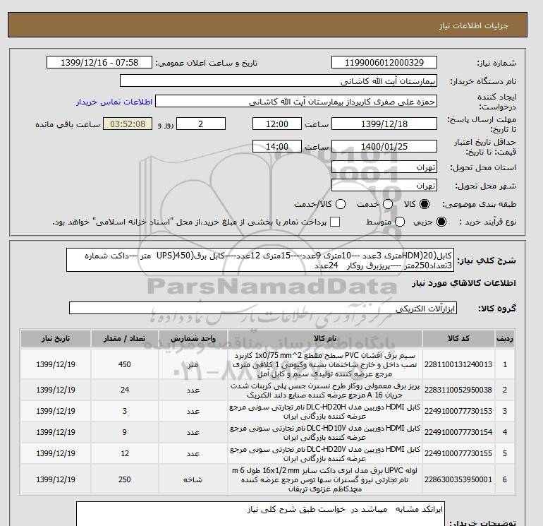543x526 pixels.
Task: Click the شرح کلی نیاز description box
Action: pyautogui.click(x=260, y=260)
